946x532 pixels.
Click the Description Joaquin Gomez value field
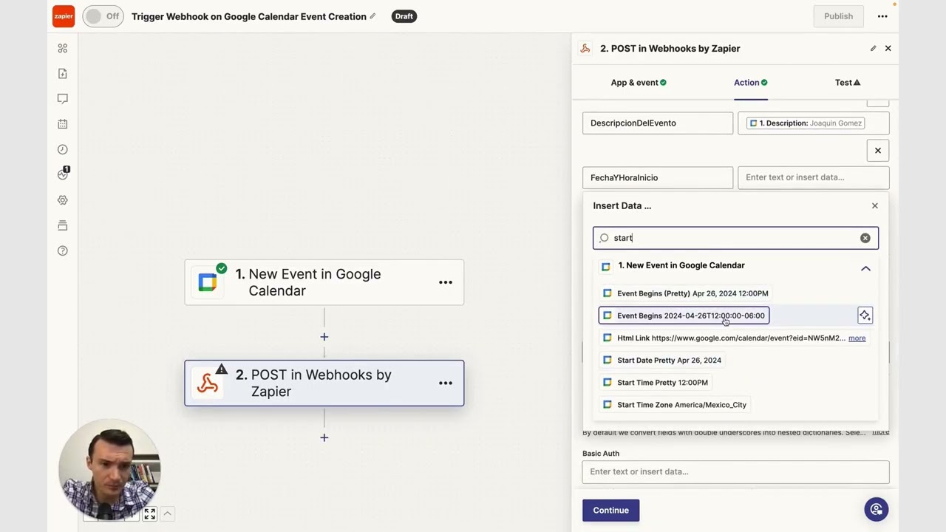tap(813, 123)
